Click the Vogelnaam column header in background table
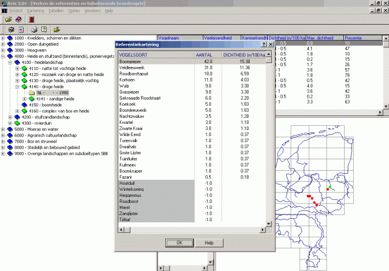The image size is (389, 271). 181,38
